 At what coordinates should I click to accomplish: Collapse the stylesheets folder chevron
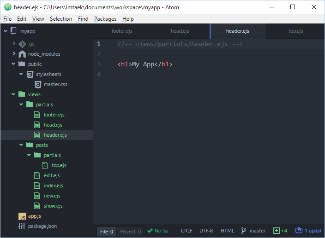[21, 74]
